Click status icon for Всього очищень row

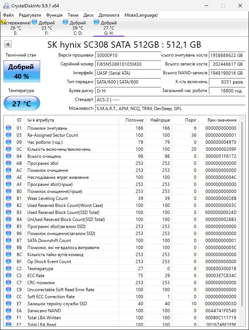pyautogui.click(x=8, y=156)
